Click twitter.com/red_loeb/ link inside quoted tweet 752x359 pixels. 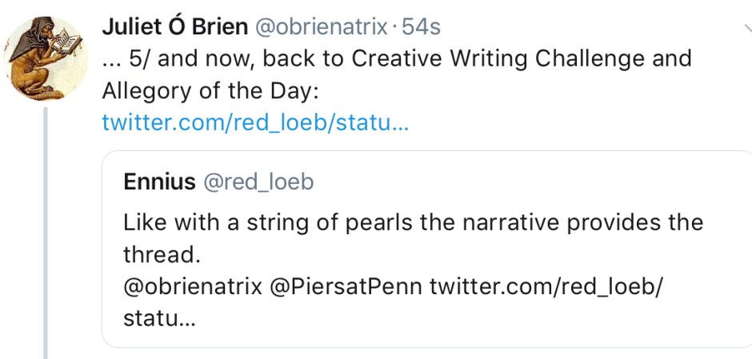pyautogui.click(x=546, y=285)
